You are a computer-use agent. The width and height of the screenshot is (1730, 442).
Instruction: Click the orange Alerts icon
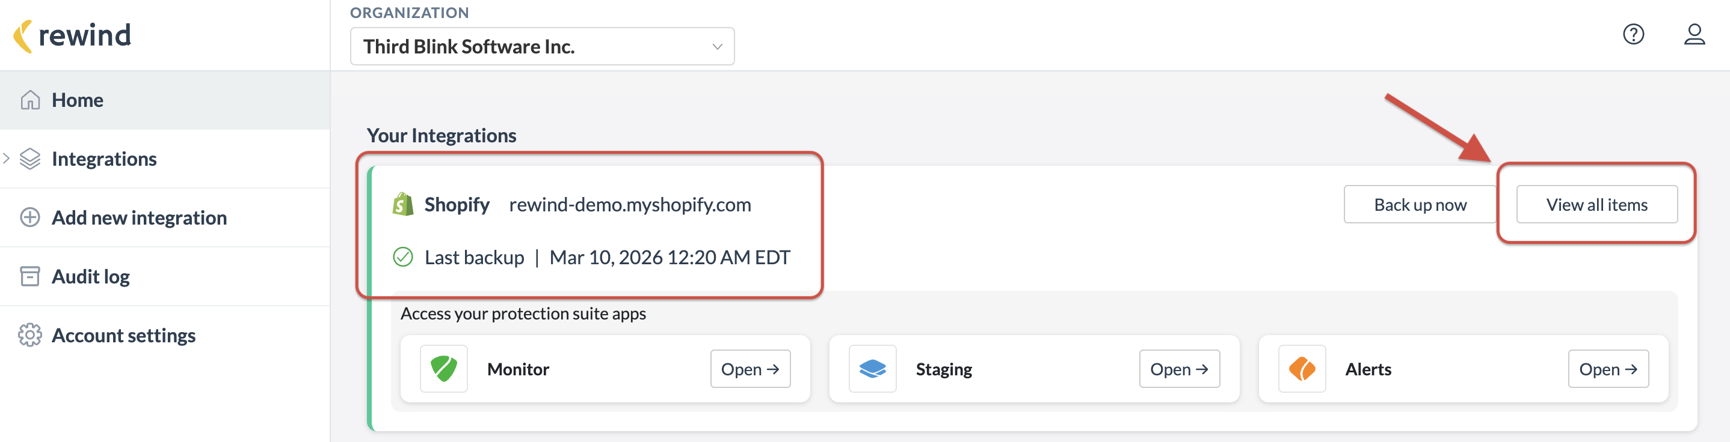(1301, 368)
